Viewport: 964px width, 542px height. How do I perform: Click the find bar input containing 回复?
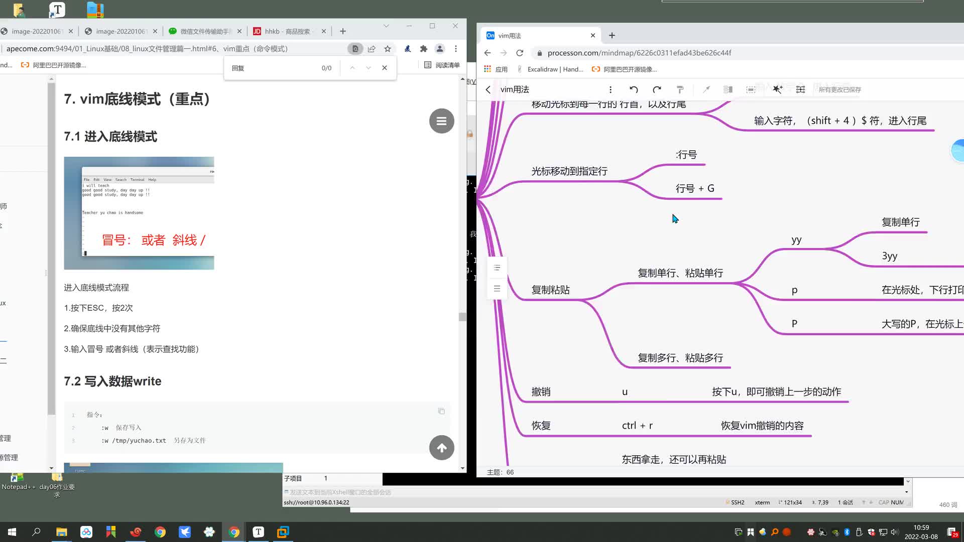pos(274,68)
